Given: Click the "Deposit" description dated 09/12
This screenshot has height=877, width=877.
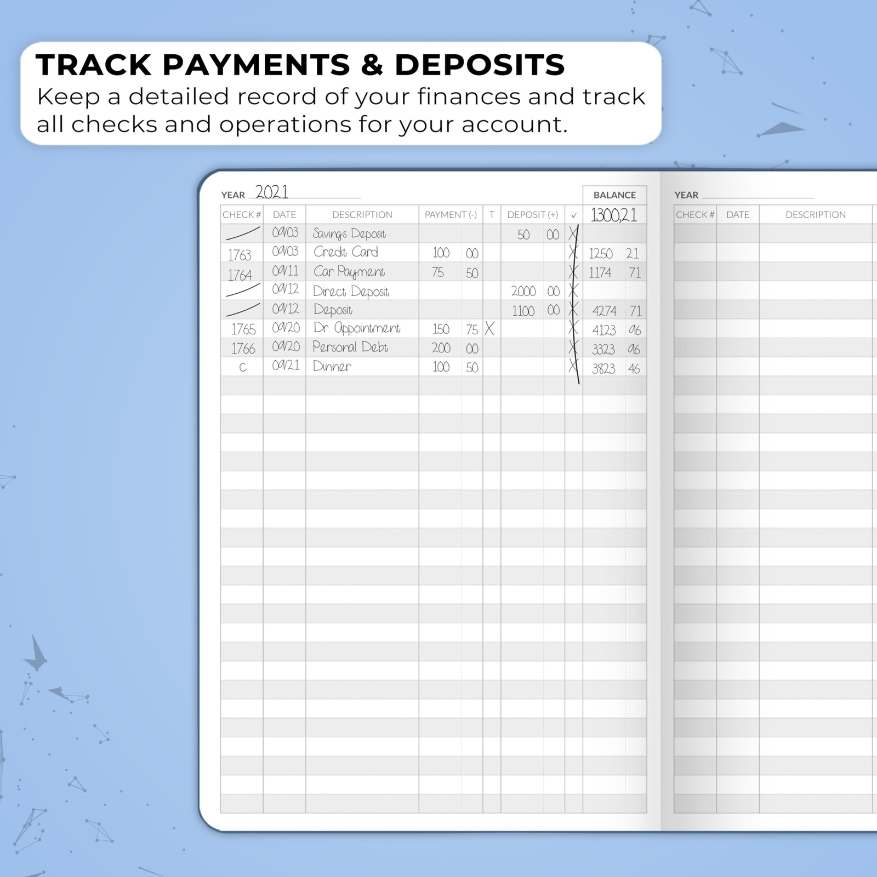Looking at the screenshot, I should point(333,310).
